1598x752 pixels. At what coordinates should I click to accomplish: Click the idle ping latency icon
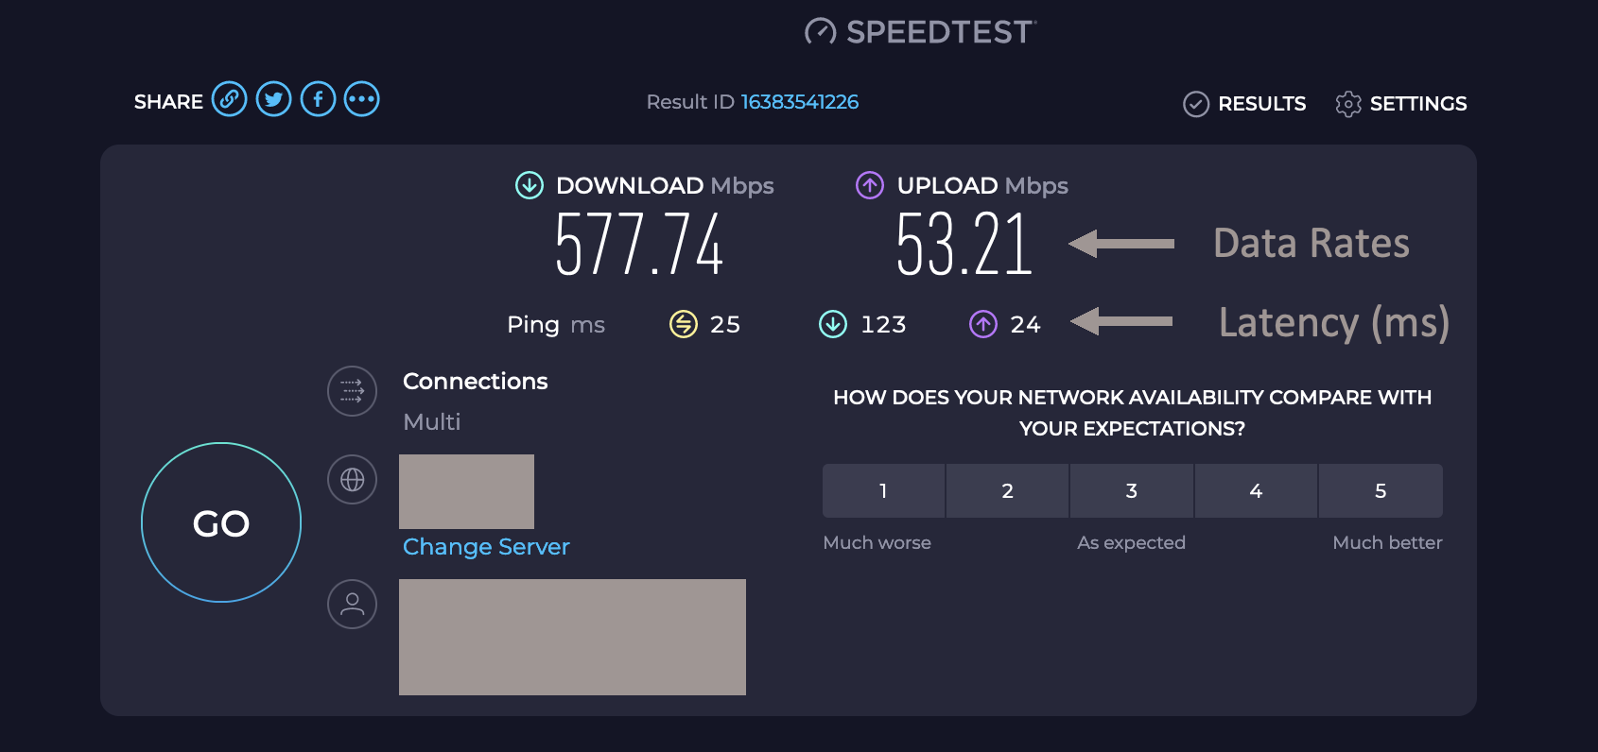(x=683, y=324)
